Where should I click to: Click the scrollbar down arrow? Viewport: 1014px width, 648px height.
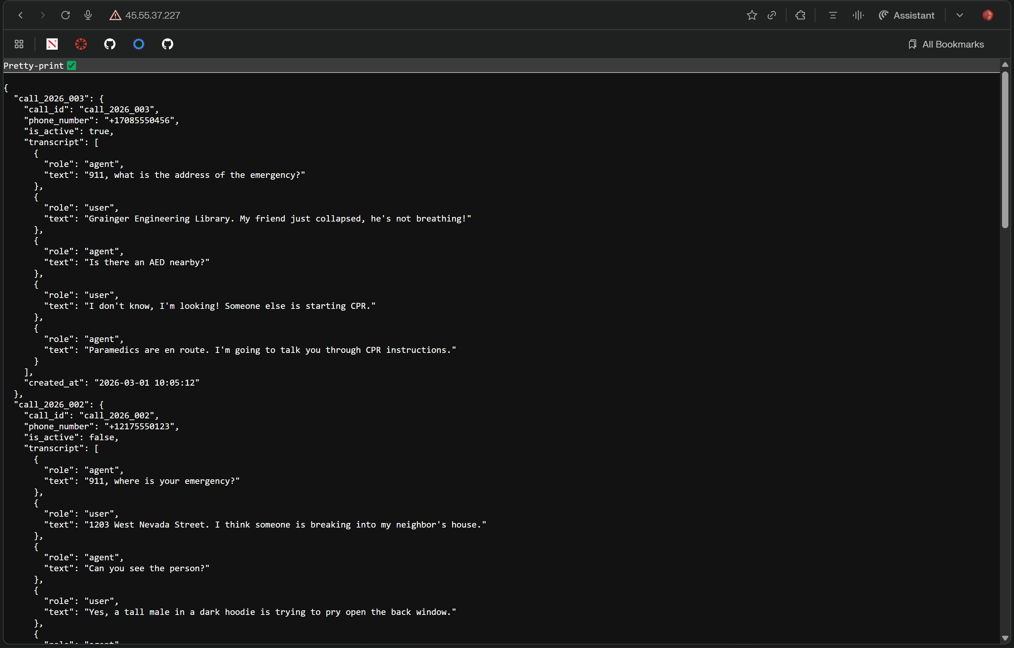coord(1005,638)
